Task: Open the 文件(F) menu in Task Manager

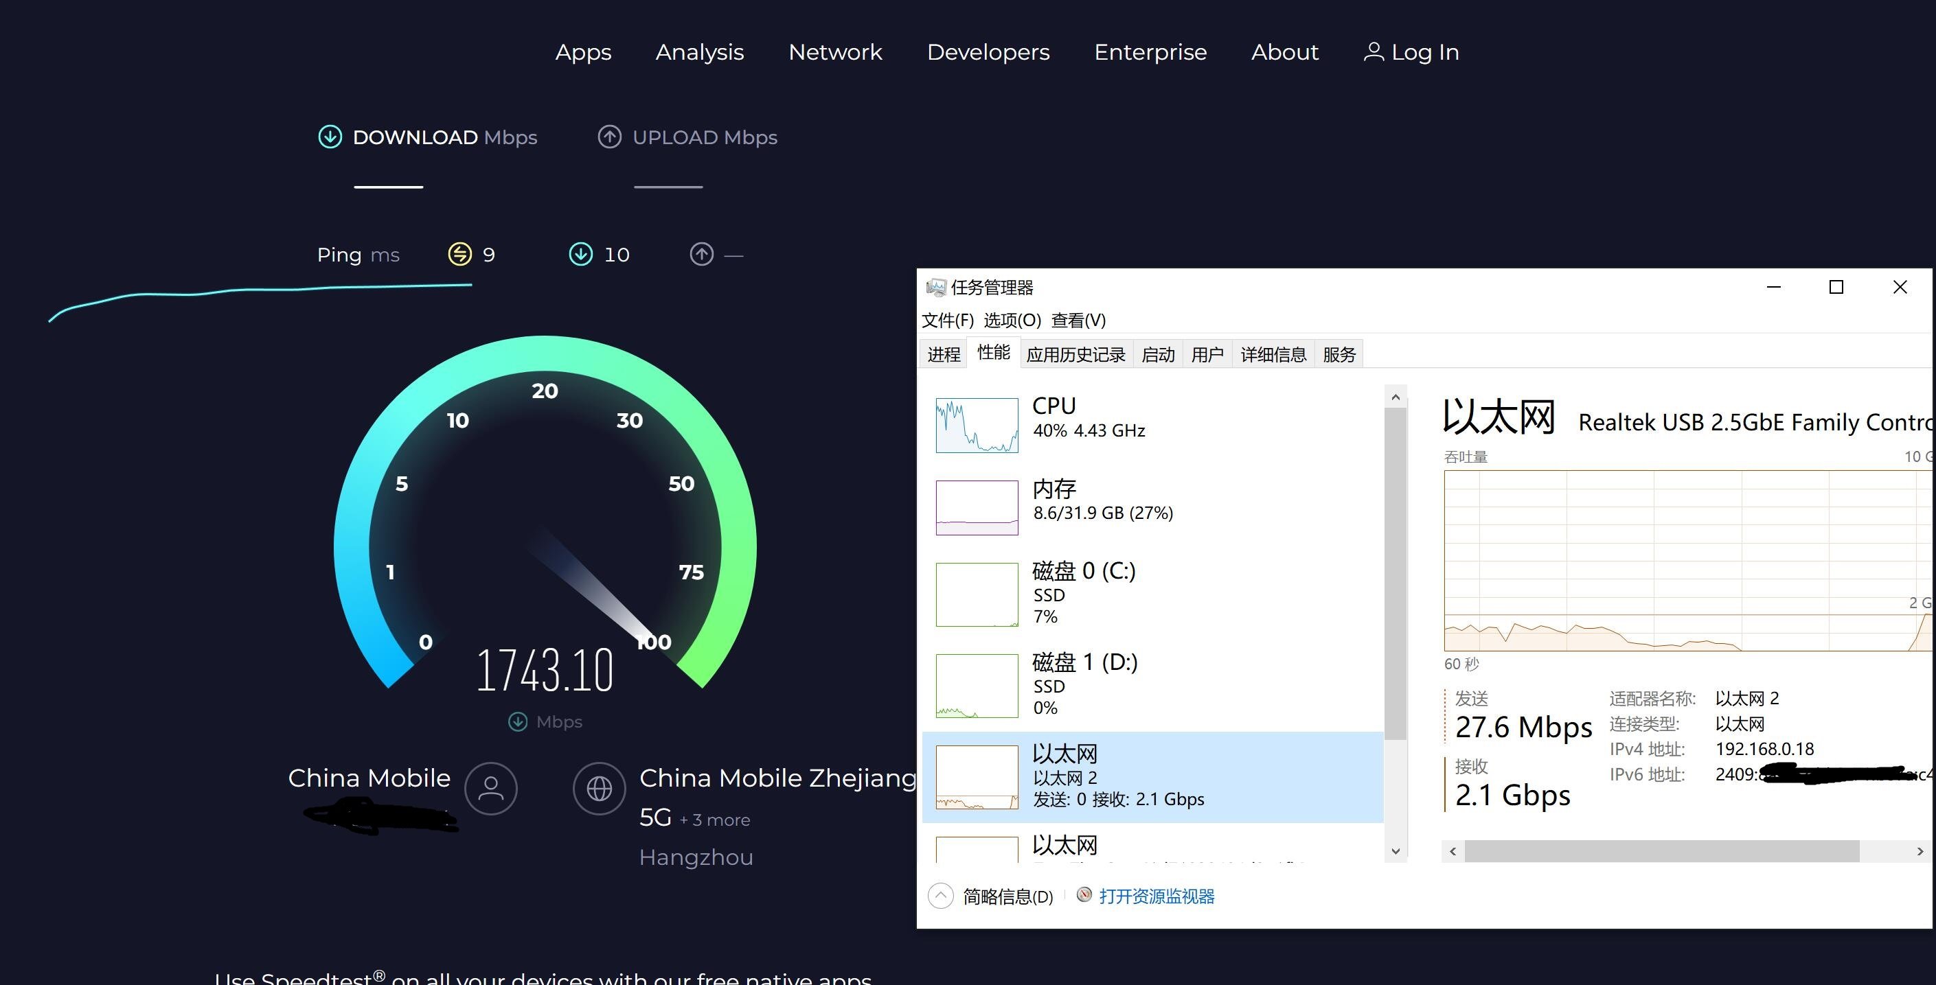Action: 948,320
